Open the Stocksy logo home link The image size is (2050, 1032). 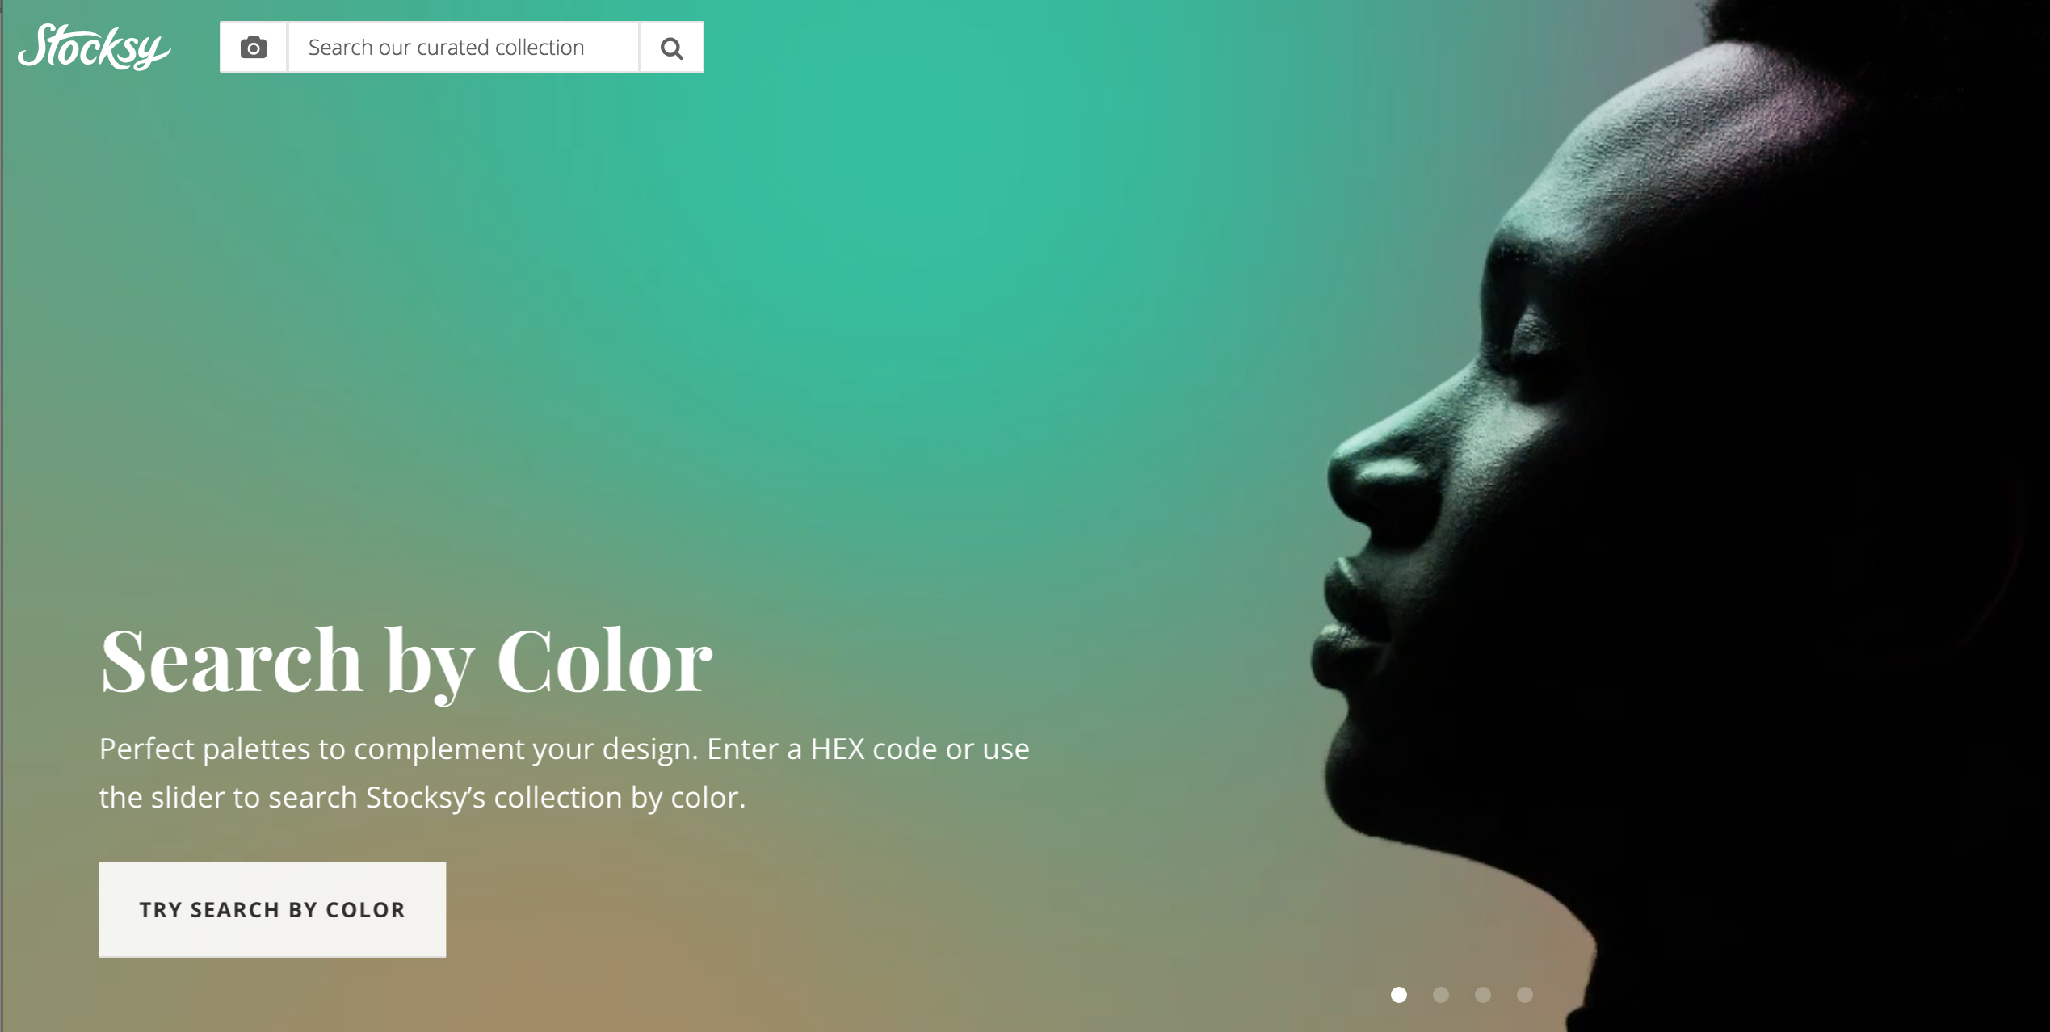pyautogui.click(x=95, y=47)
